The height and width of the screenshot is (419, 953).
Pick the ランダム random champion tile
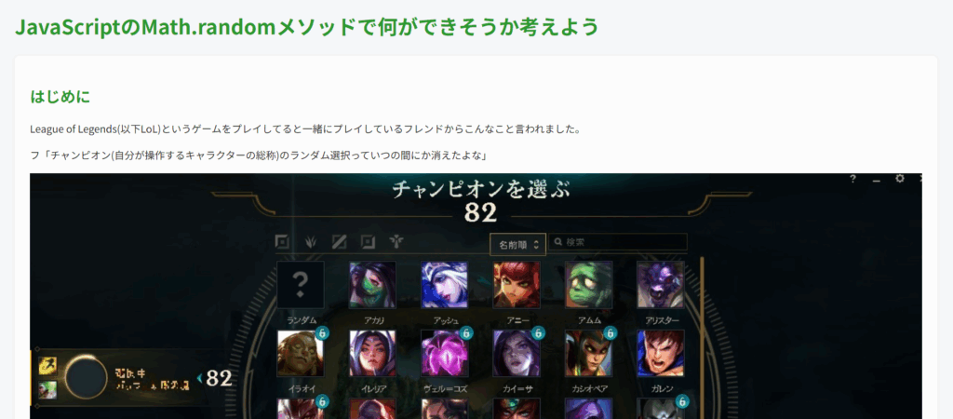(x=301, y=285)
